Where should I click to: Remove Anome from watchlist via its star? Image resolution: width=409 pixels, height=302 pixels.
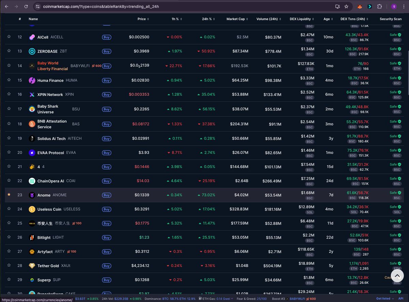point(9,195)
